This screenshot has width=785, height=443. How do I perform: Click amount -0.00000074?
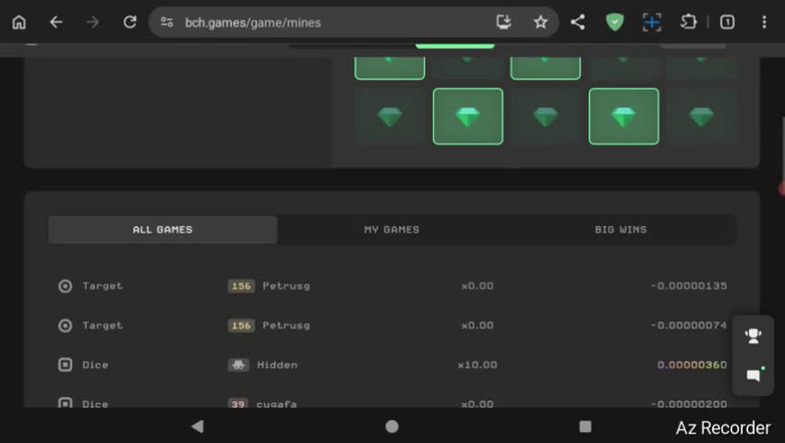[x=689, y=326]
